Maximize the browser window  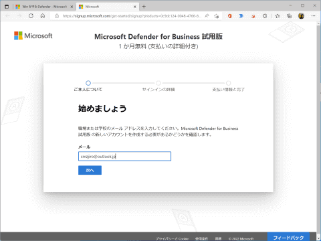(x=302, y=5)
